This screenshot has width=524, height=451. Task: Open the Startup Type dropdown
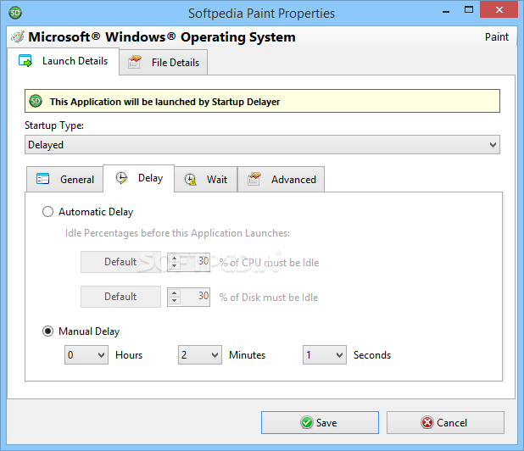(262, 145)
